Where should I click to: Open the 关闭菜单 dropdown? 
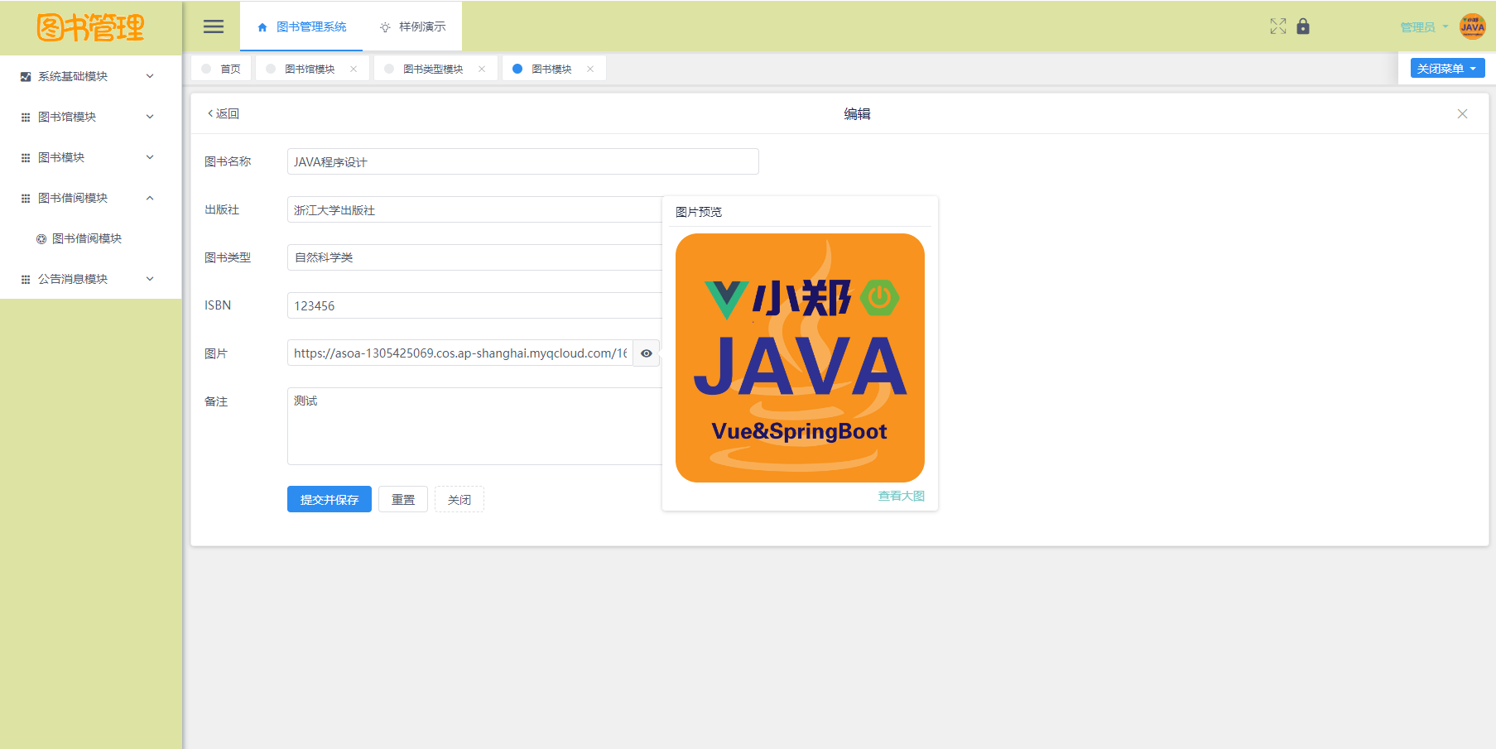pos(1446,69)
